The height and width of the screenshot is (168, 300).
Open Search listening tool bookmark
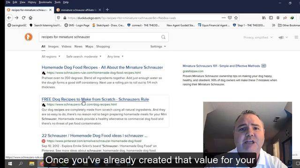coord(45,25)
